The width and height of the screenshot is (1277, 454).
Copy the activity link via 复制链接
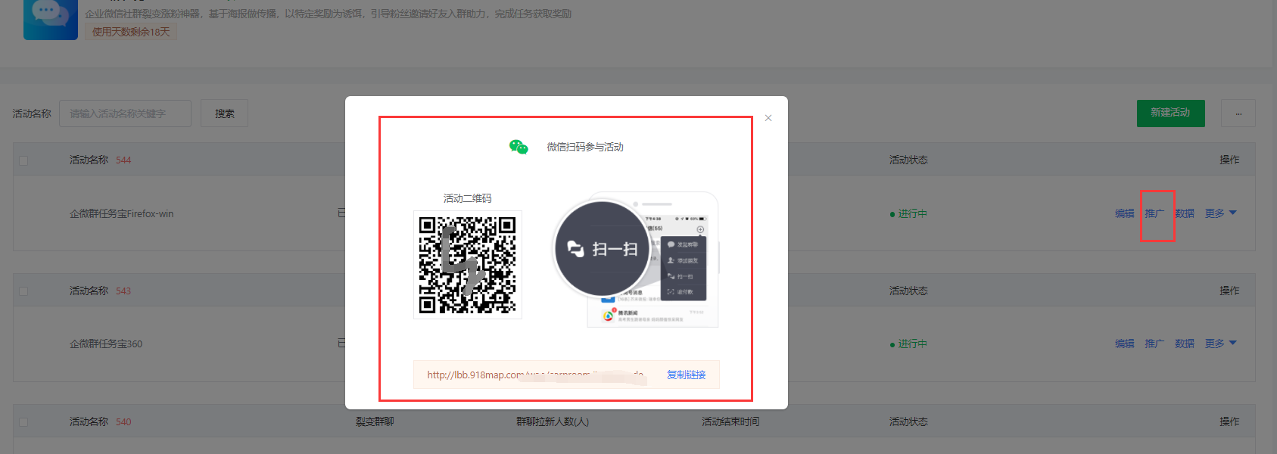point(686,375)
